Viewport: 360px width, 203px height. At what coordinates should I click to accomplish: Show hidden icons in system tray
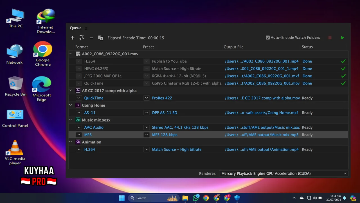click(x=294, y=198)
